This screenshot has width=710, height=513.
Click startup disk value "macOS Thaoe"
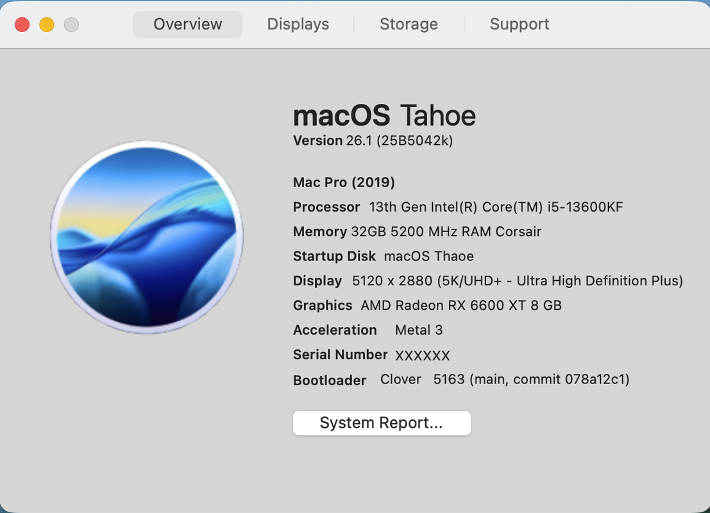point(429,256)
